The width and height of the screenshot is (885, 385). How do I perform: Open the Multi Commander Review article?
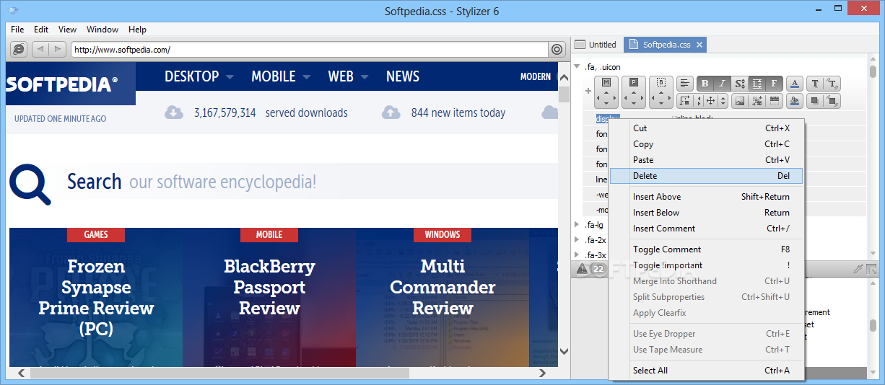click(442, 288)
